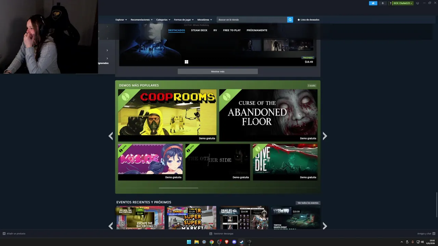Viewport: 438px width, 246px height.
Task: Go to previous demos carousel page
Action: pyautogui.click(x=111, y=136)
